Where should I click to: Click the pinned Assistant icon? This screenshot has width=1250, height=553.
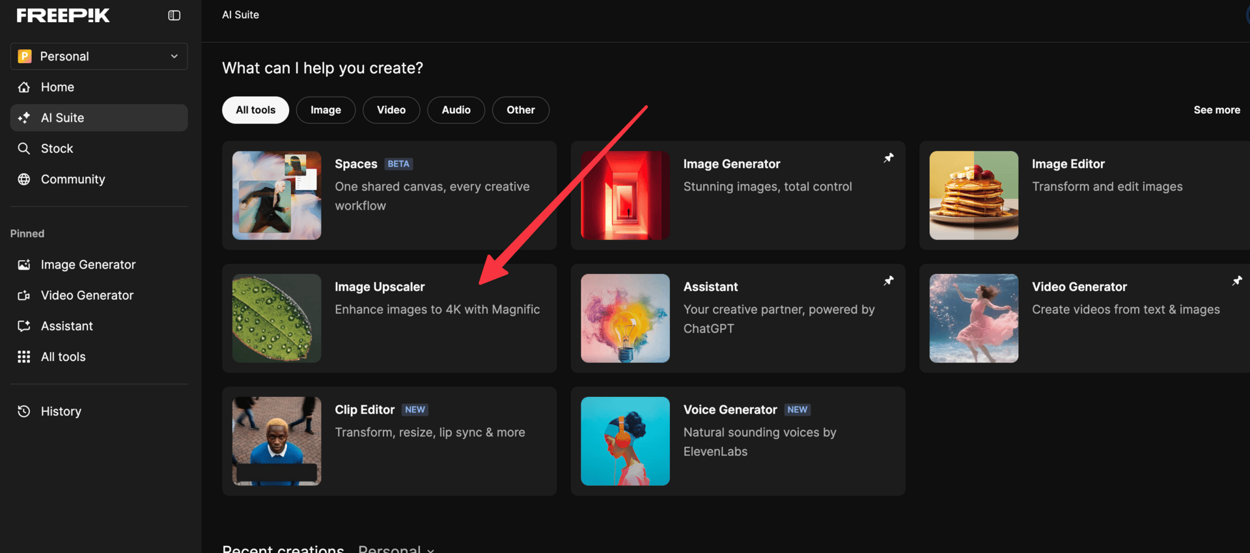[x=24, y=326]
